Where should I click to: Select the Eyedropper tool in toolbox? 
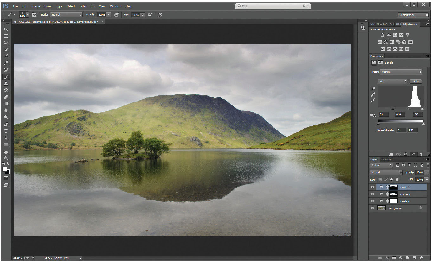pos(6,63)
